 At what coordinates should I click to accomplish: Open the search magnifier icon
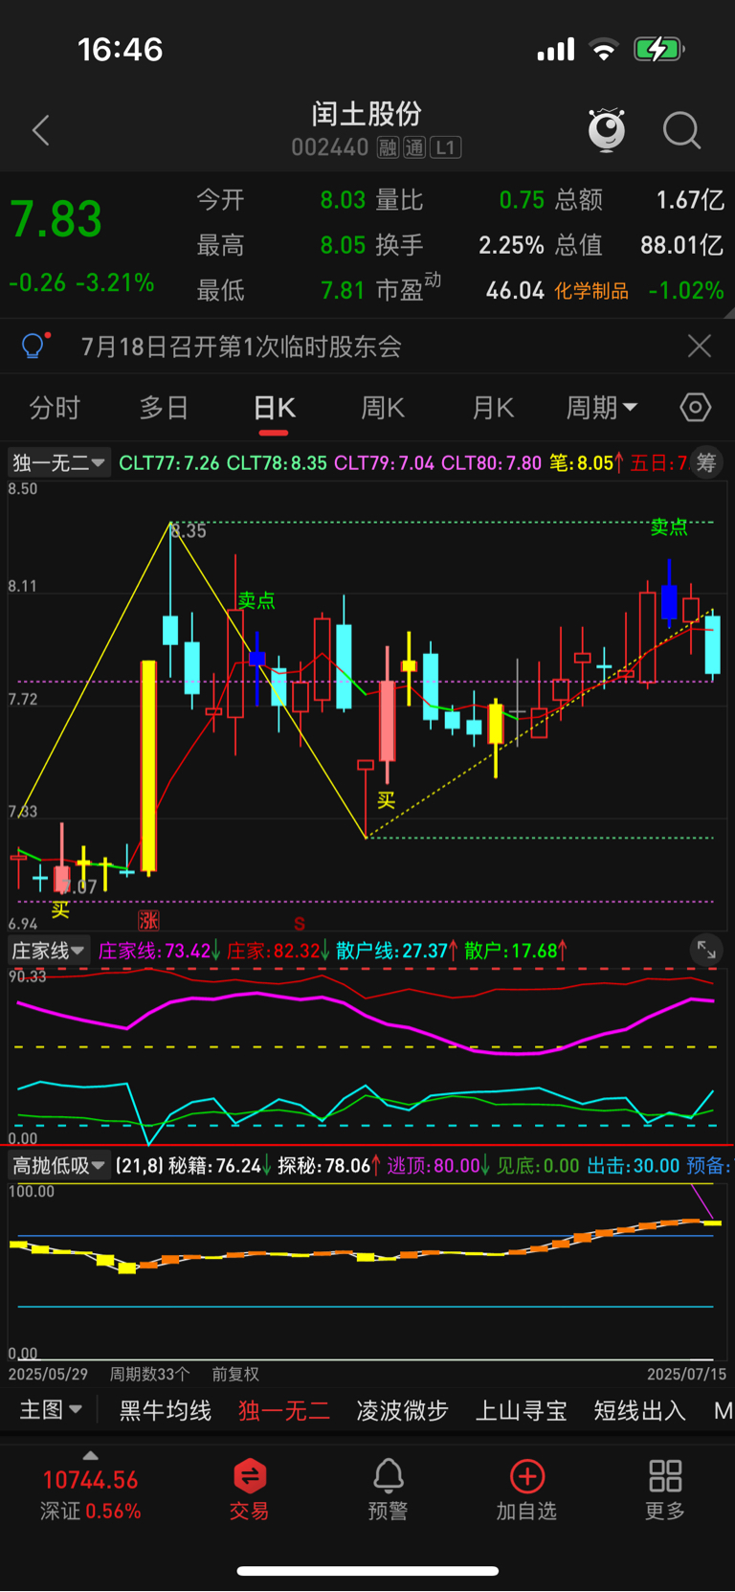[681, 130]
